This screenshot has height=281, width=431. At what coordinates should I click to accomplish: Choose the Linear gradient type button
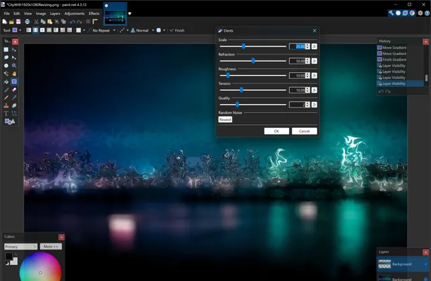click(28, 30)
